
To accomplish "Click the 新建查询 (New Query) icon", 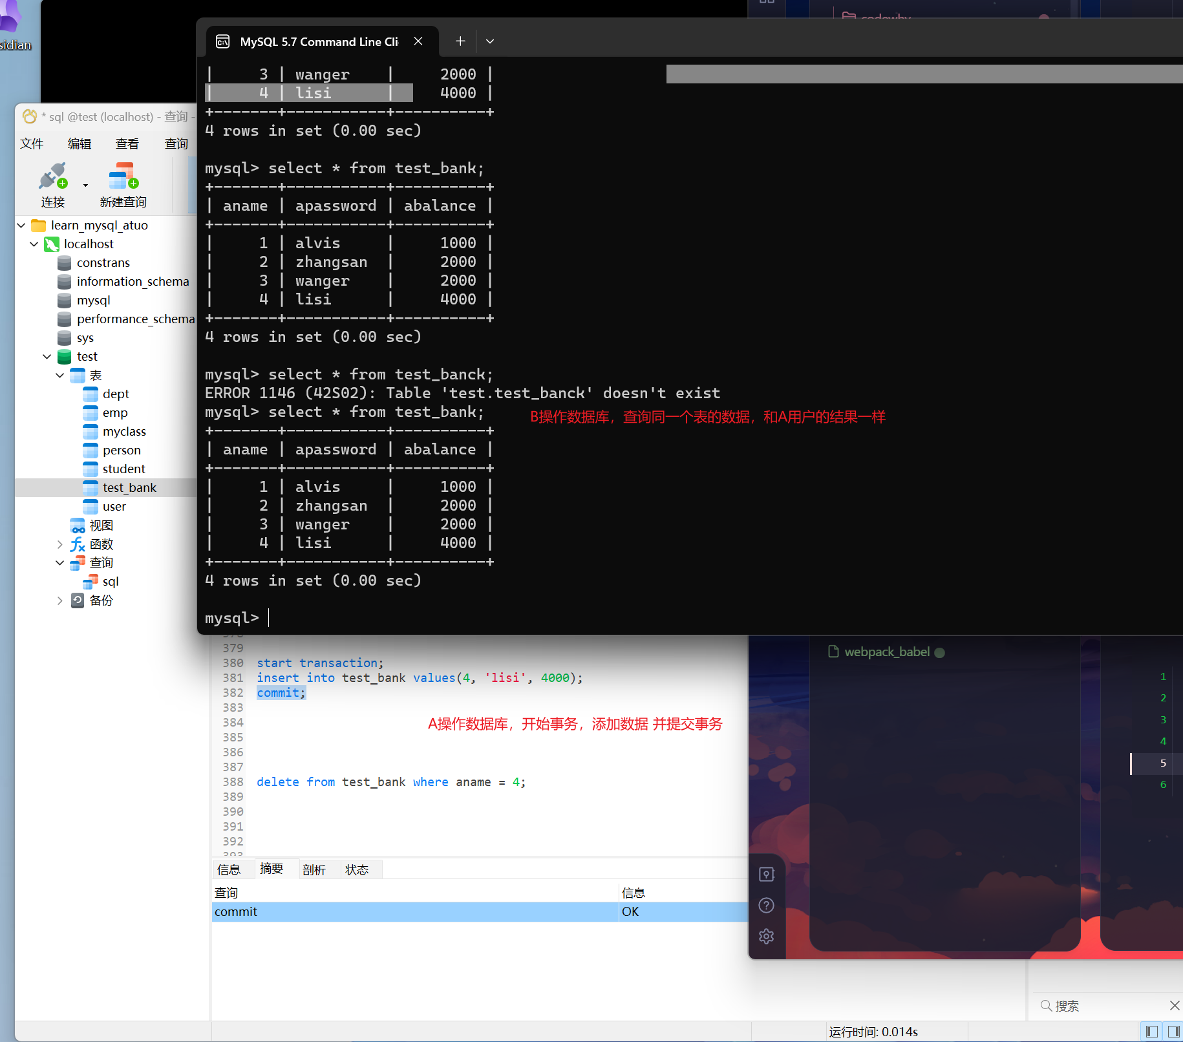I will tap(123, 177).
